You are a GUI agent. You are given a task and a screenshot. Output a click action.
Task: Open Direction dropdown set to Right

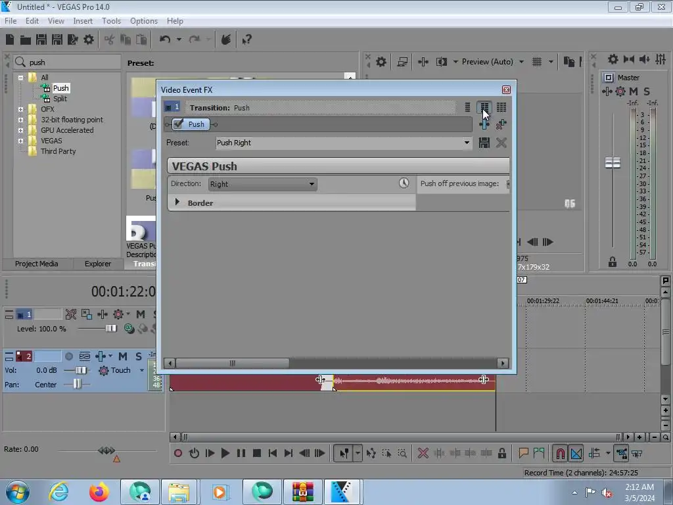pos(263,184)
